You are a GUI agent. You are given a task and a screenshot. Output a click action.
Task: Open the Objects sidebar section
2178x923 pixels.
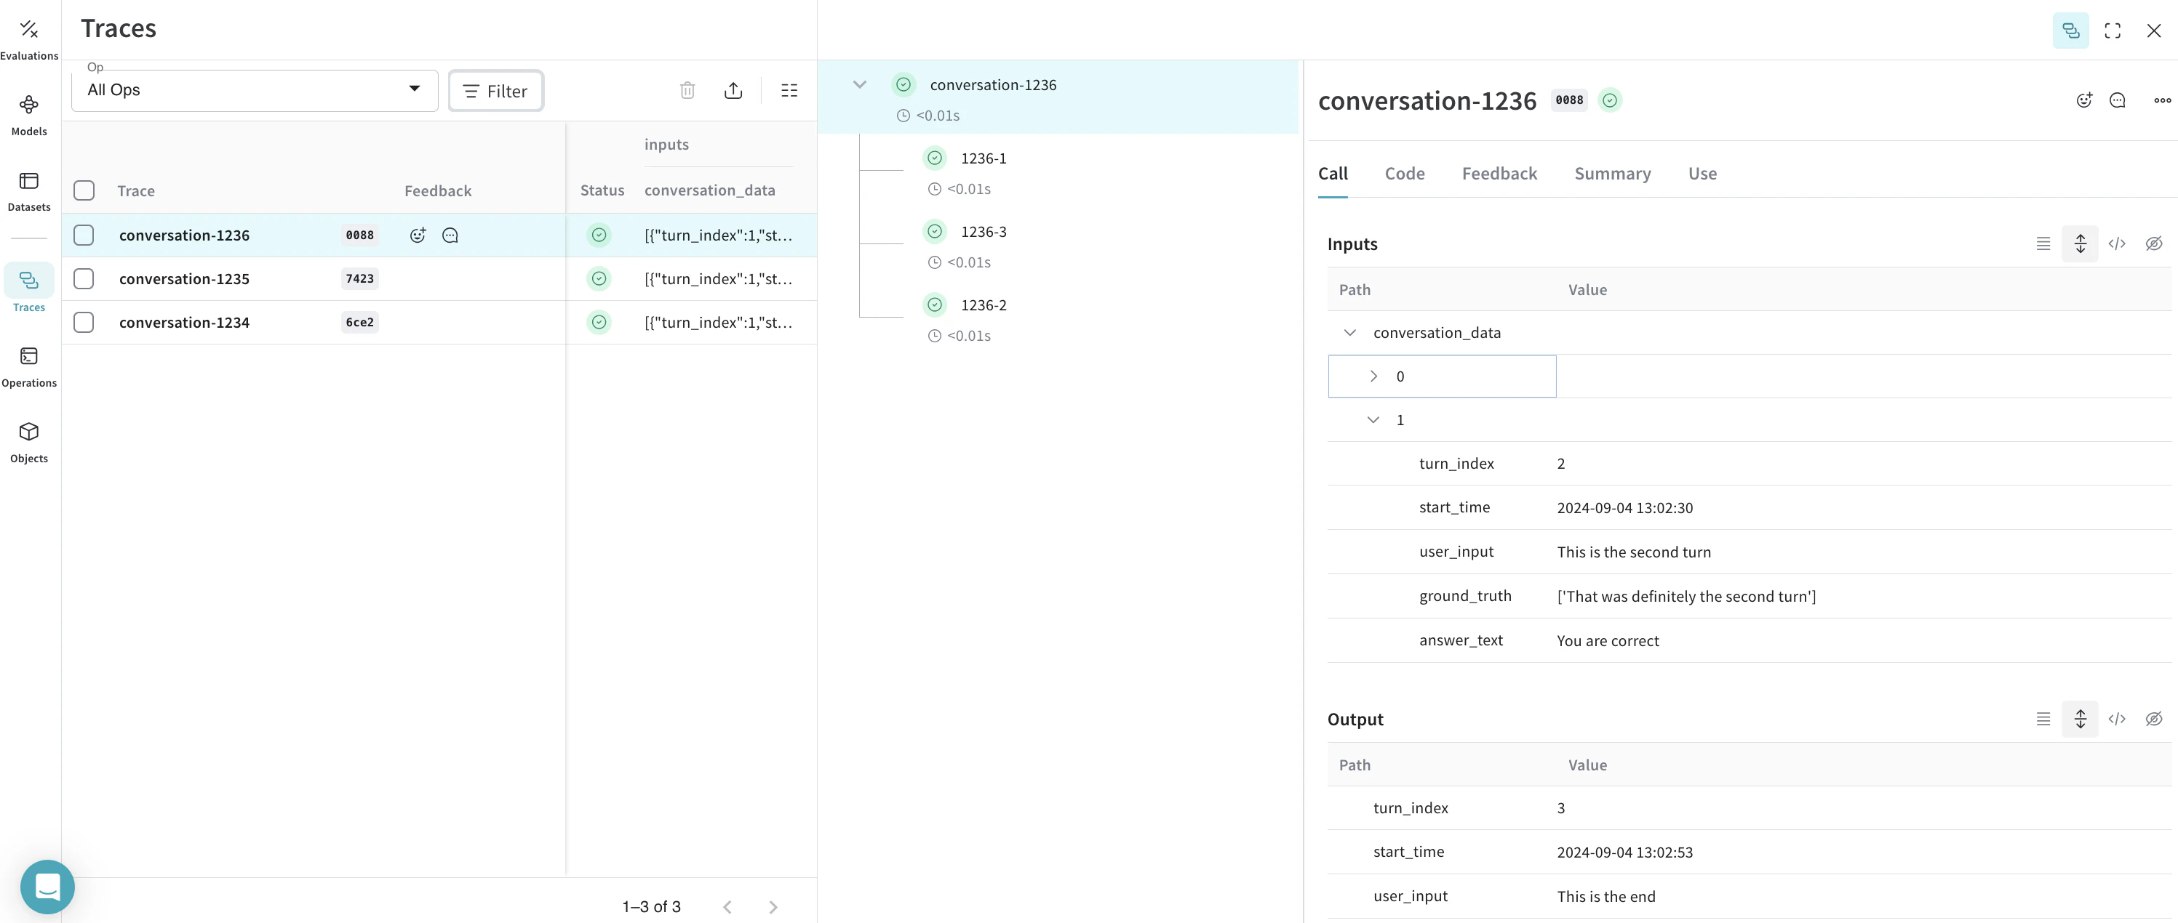29,442
